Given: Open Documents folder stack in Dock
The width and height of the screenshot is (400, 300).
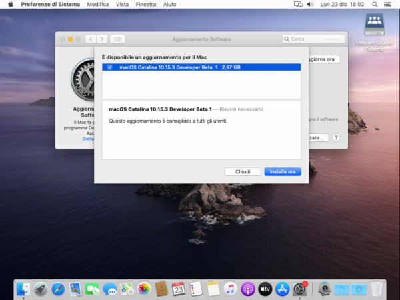Looking at the screenshot, I should click(x=342, y=289).
